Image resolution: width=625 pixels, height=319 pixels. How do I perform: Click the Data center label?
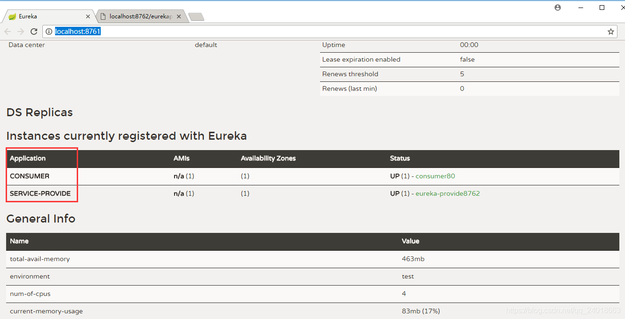click(x=27, y=45)
